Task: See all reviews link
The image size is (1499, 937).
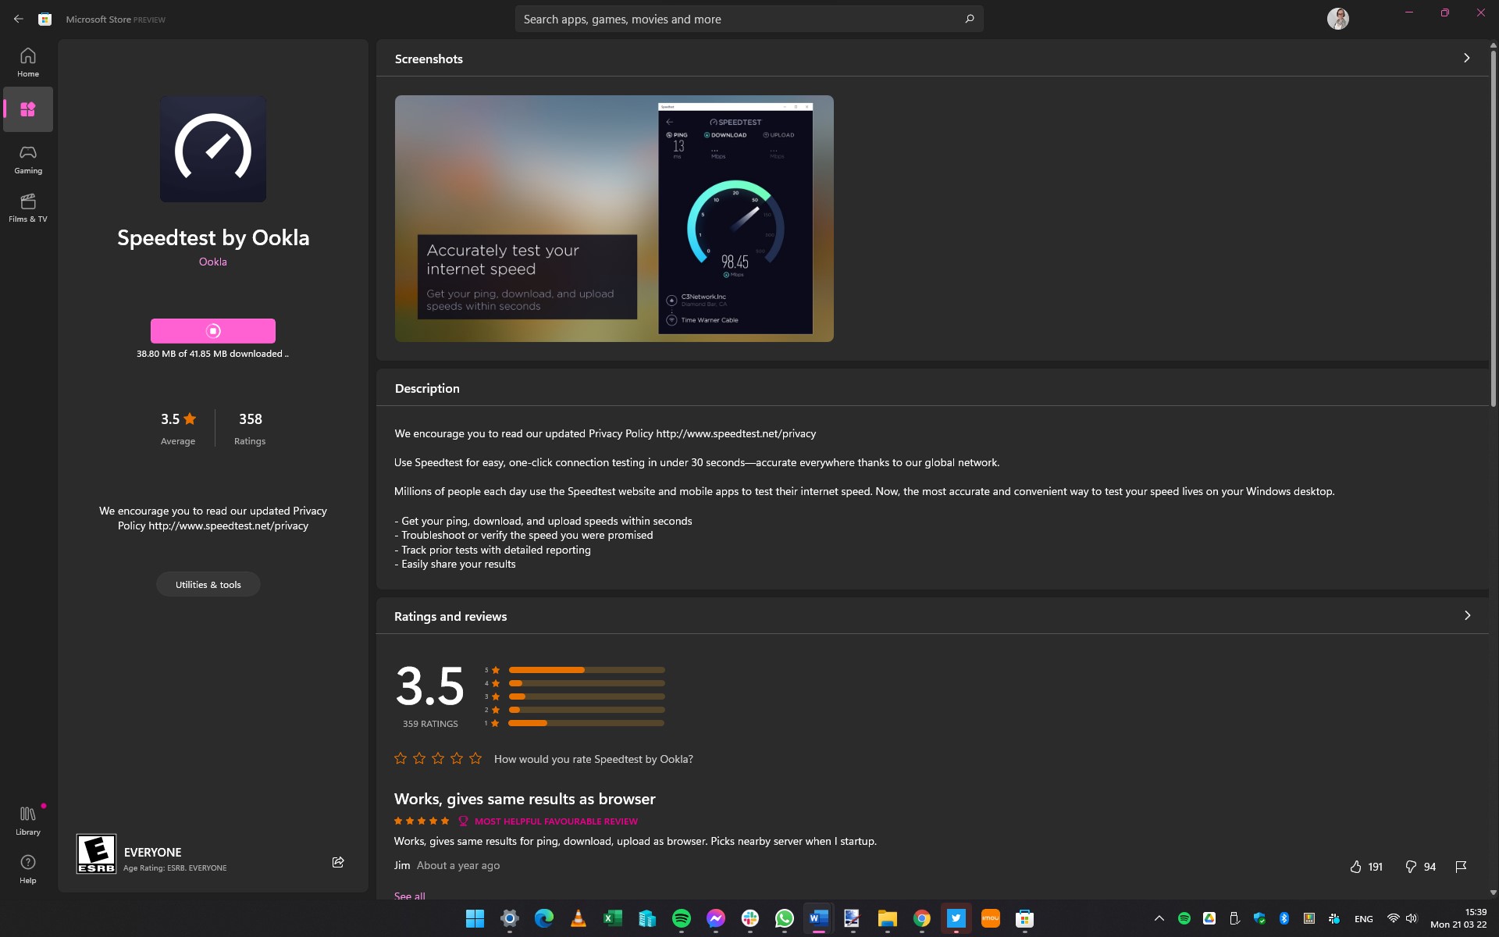Action: 410,896
